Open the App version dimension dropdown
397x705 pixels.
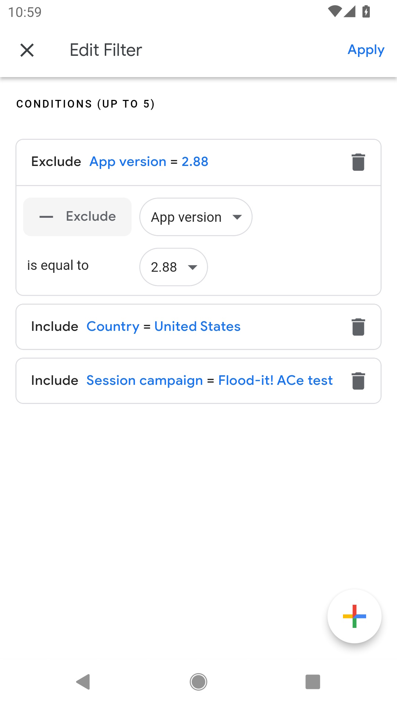(x=196, y=217)
